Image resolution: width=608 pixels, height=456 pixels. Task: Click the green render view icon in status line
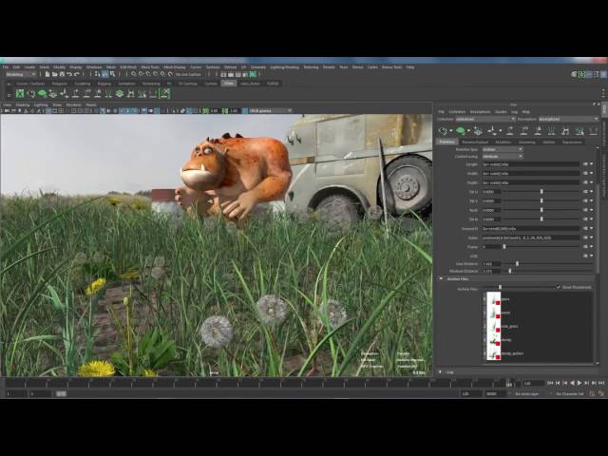coord(253,74)
